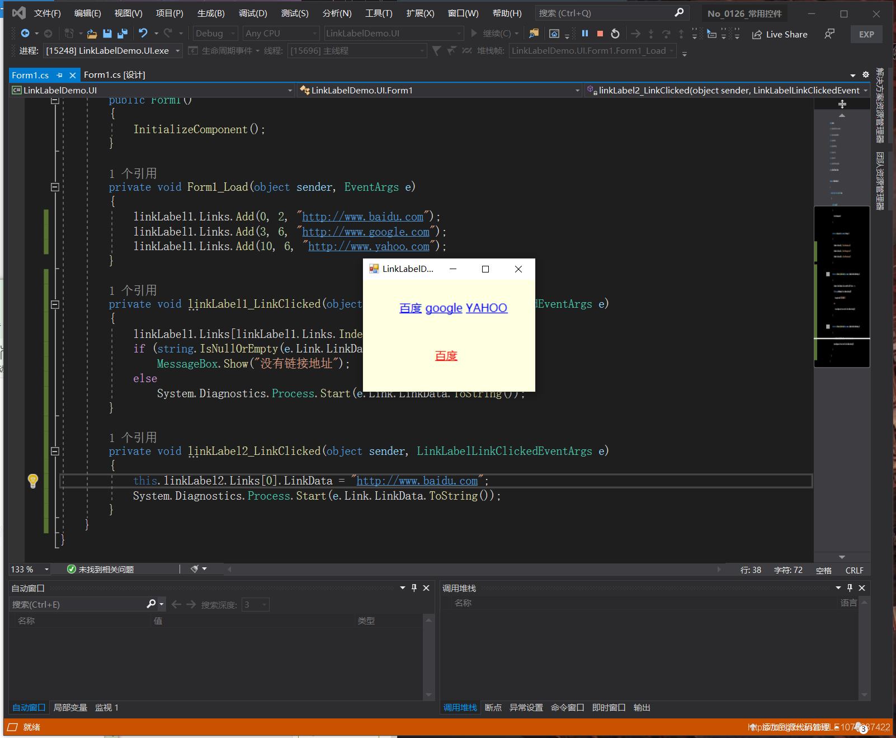Click the Undo icon in toolbar
896x738 pixels.
coord(144,33)
